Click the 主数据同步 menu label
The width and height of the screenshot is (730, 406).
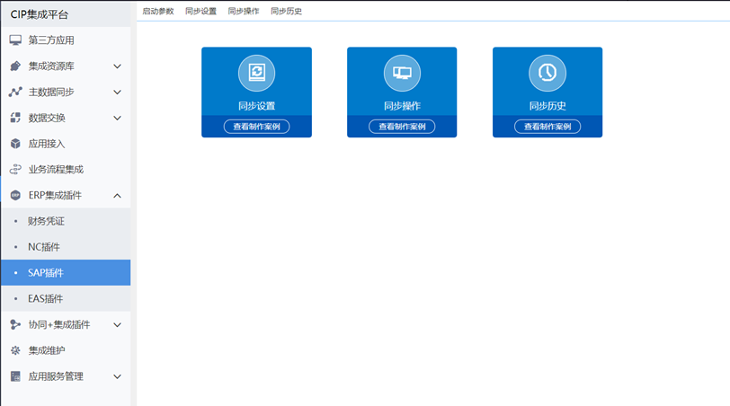pos(51,93)
